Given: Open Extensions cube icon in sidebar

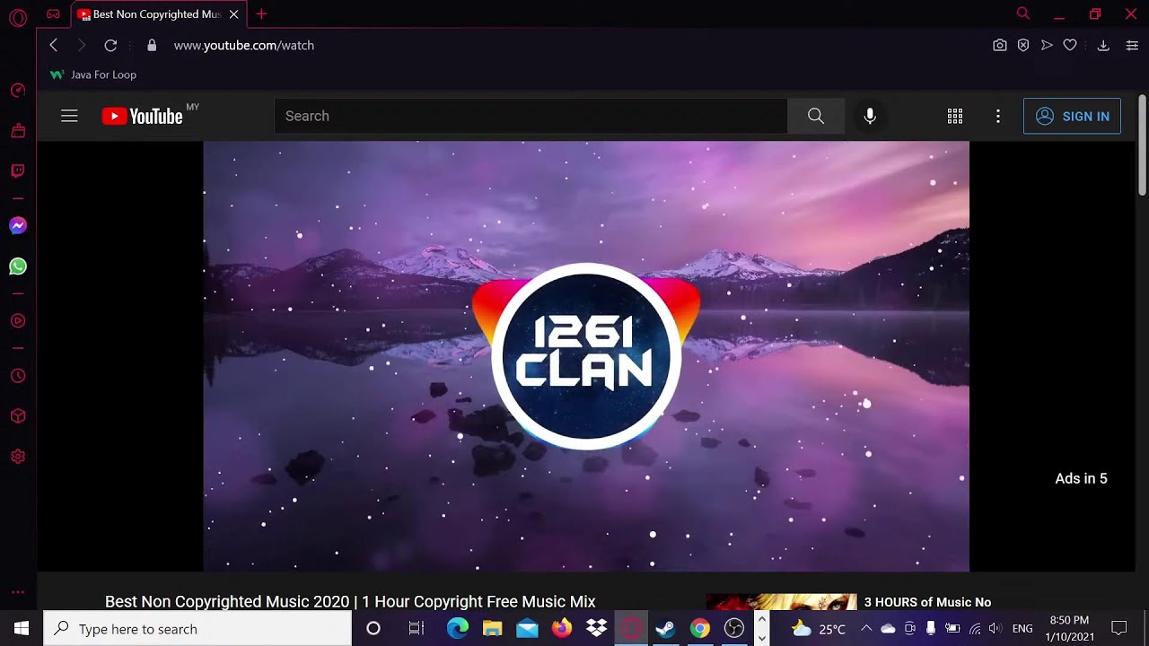Looking at the screenshot, I should (18, 416).
